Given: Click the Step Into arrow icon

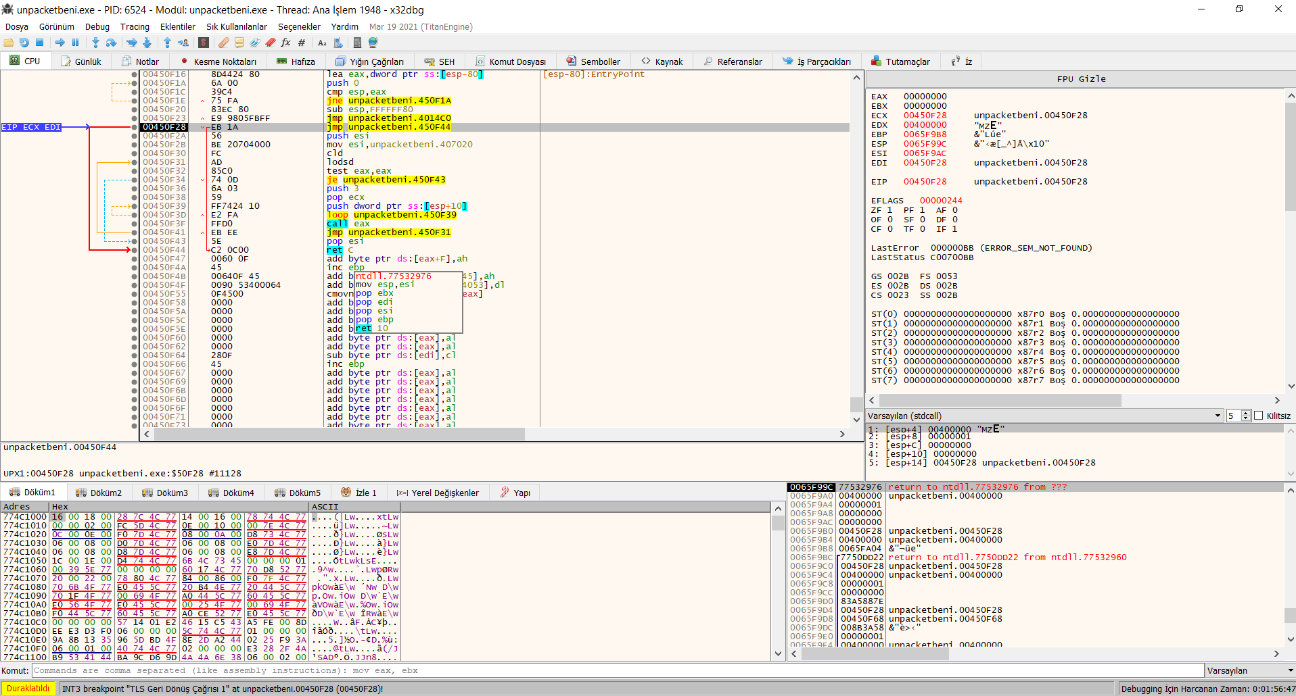Looking at the screenshot, I should (95, 43).
